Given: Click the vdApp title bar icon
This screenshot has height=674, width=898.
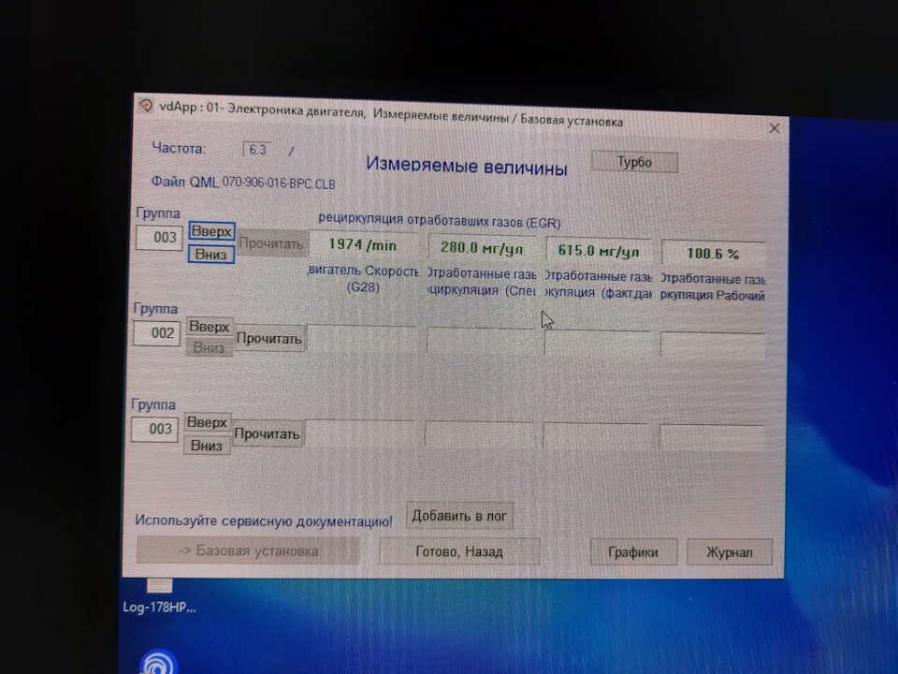Looking at the screenshot, I should coord(146,106).
